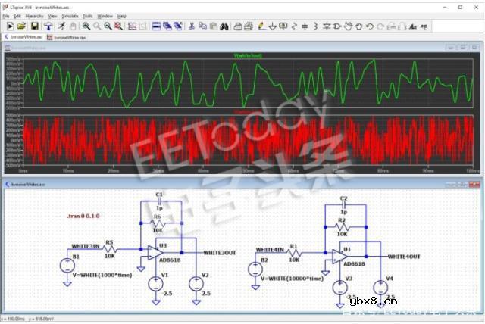Save the schematic with the floppy icon
The width and height of the screenshot is (485, 324).
click(x=34, y=26)
